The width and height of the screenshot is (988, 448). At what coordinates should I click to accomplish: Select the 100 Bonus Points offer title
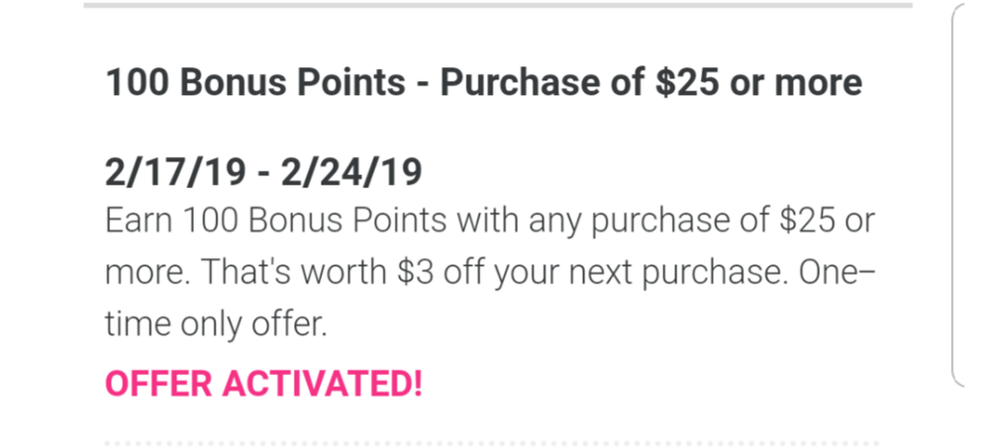483,83
